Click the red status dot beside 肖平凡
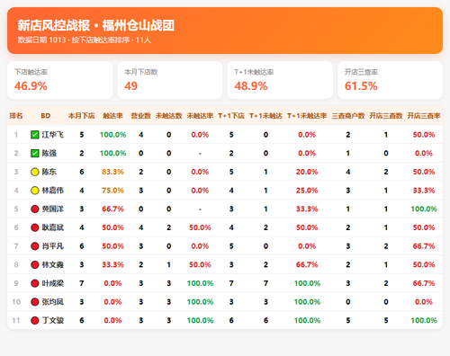Image resolution: width=450 pixels, height=356 pixels. coord(35,246)
